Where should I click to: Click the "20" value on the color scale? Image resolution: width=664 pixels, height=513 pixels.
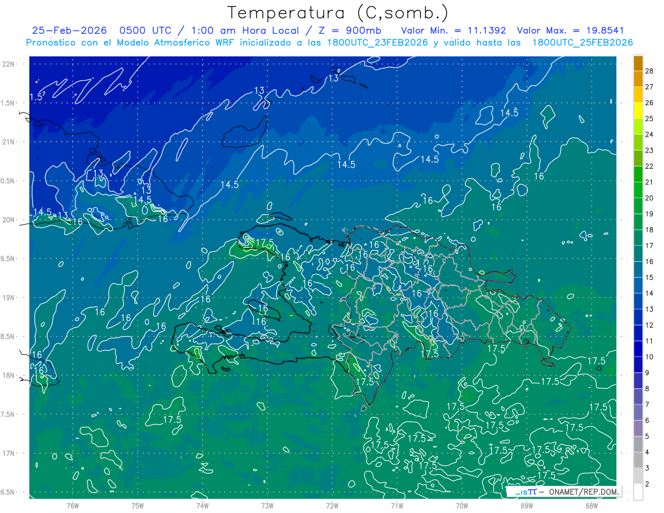[x=650, y=198]
